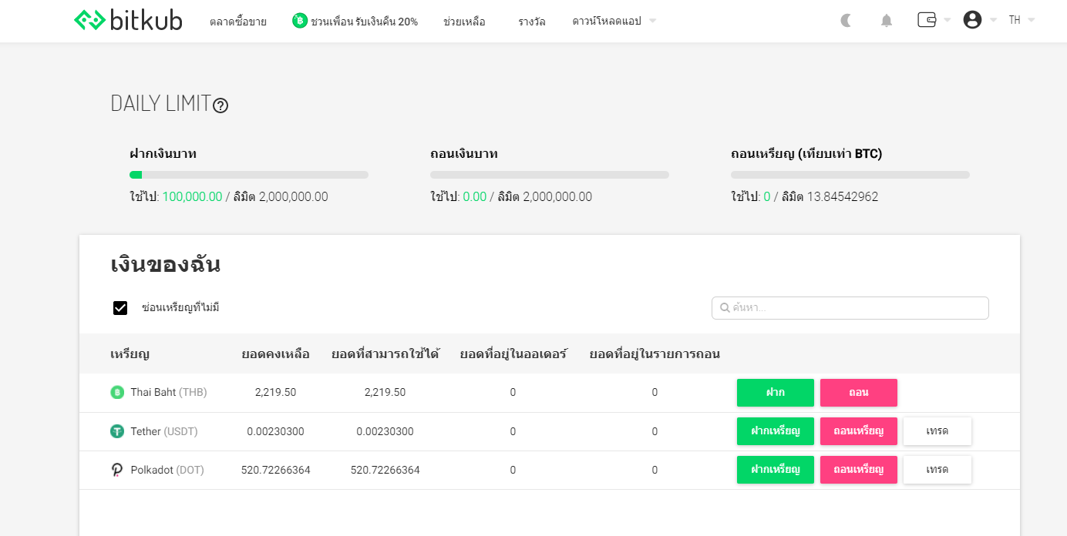Viewport: 1067px width, 536px height.
Task: Click the ยอดคงเหลือ column header
Action: (x=275, y=354)
